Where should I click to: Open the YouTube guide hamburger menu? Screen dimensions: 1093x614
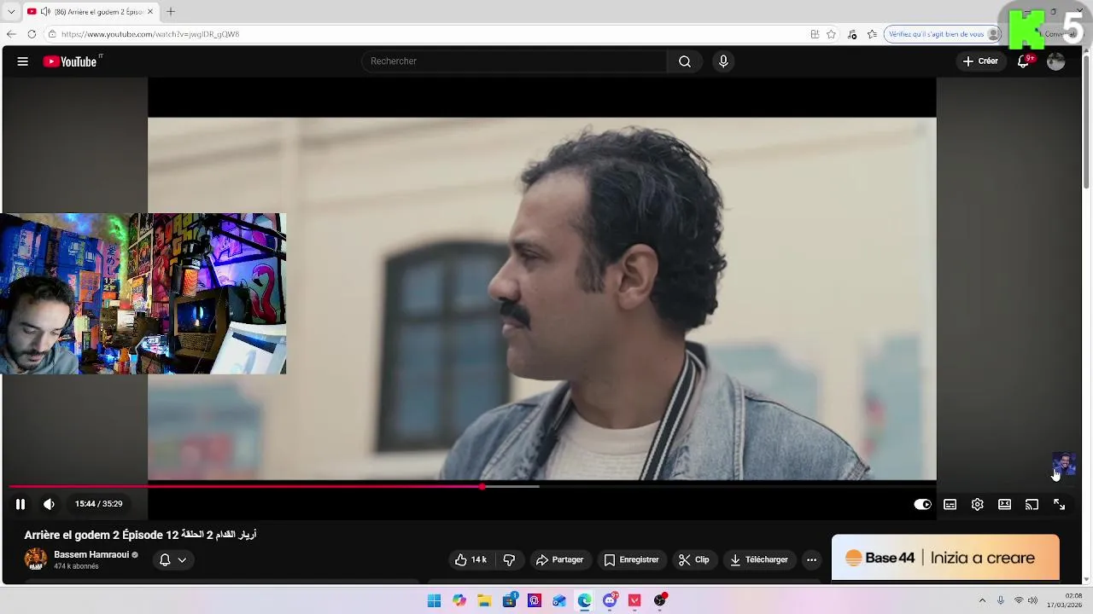coord(23,61)
